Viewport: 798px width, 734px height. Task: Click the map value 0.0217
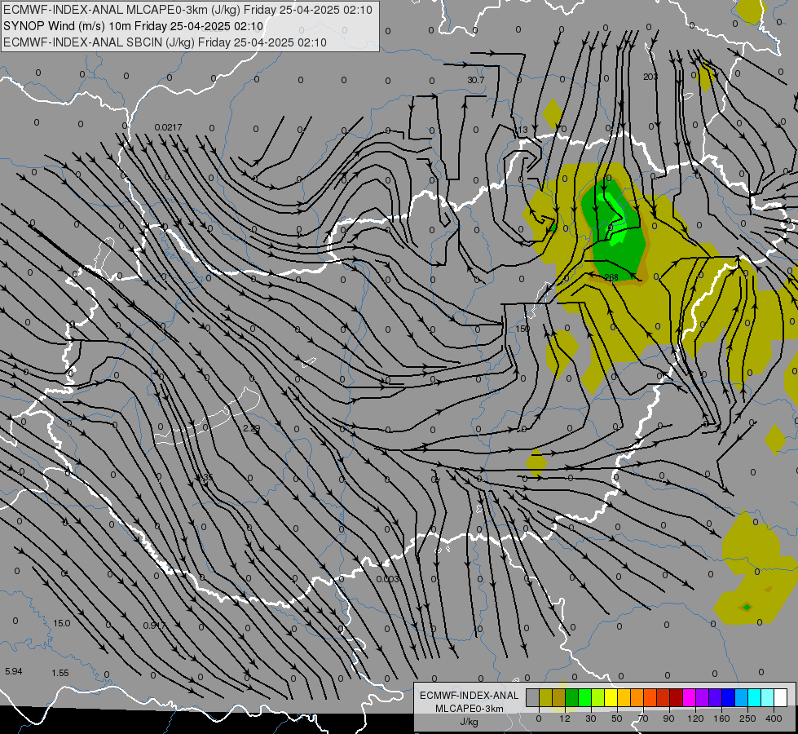pos(168,127)
